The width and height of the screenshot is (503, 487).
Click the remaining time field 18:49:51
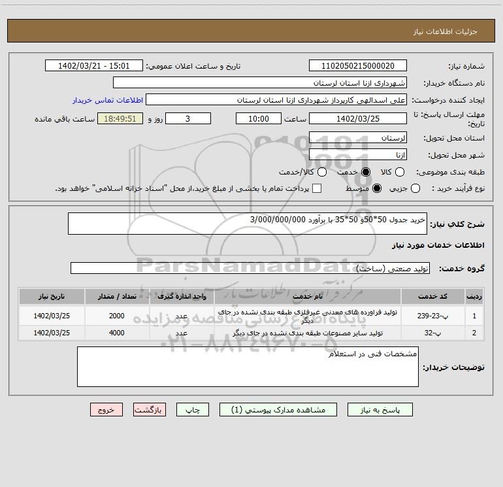[x=120, y=118]
